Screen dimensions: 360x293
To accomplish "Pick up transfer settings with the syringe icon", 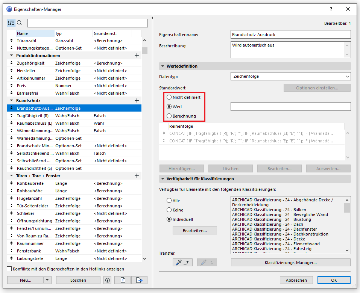I will point(182,262).
